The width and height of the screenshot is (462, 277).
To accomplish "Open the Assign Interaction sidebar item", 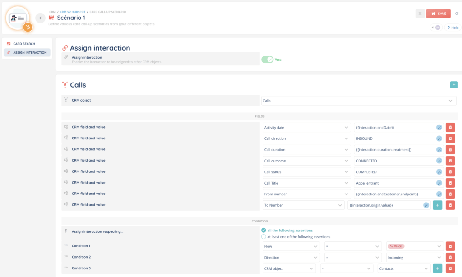I will coord(27,53).
